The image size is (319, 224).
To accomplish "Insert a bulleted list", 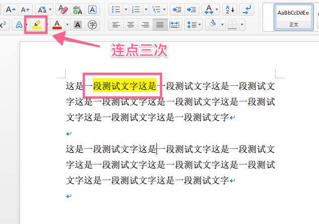I will (x=116, y=10).
